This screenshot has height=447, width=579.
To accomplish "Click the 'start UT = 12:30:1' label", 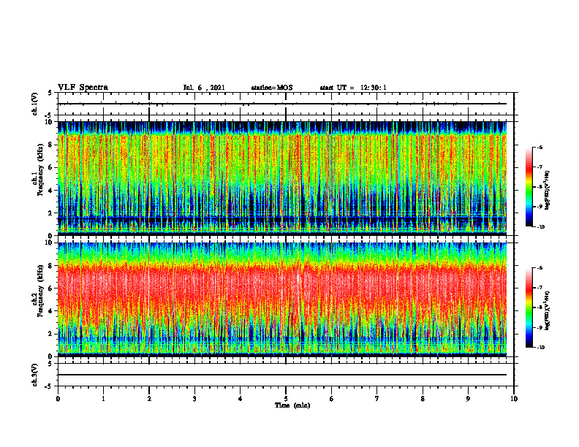I will pos(353,88).
